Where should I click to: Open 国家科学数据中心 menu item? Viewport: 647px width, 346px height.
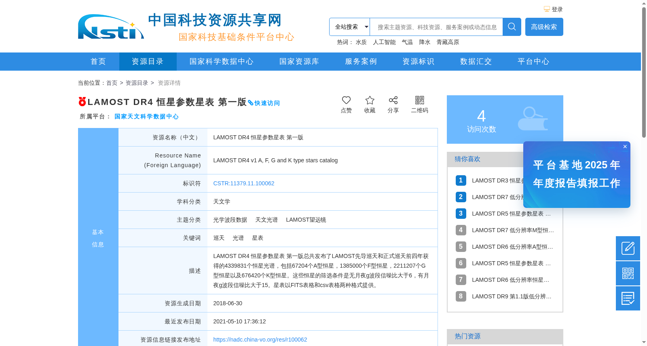(222, 61)
